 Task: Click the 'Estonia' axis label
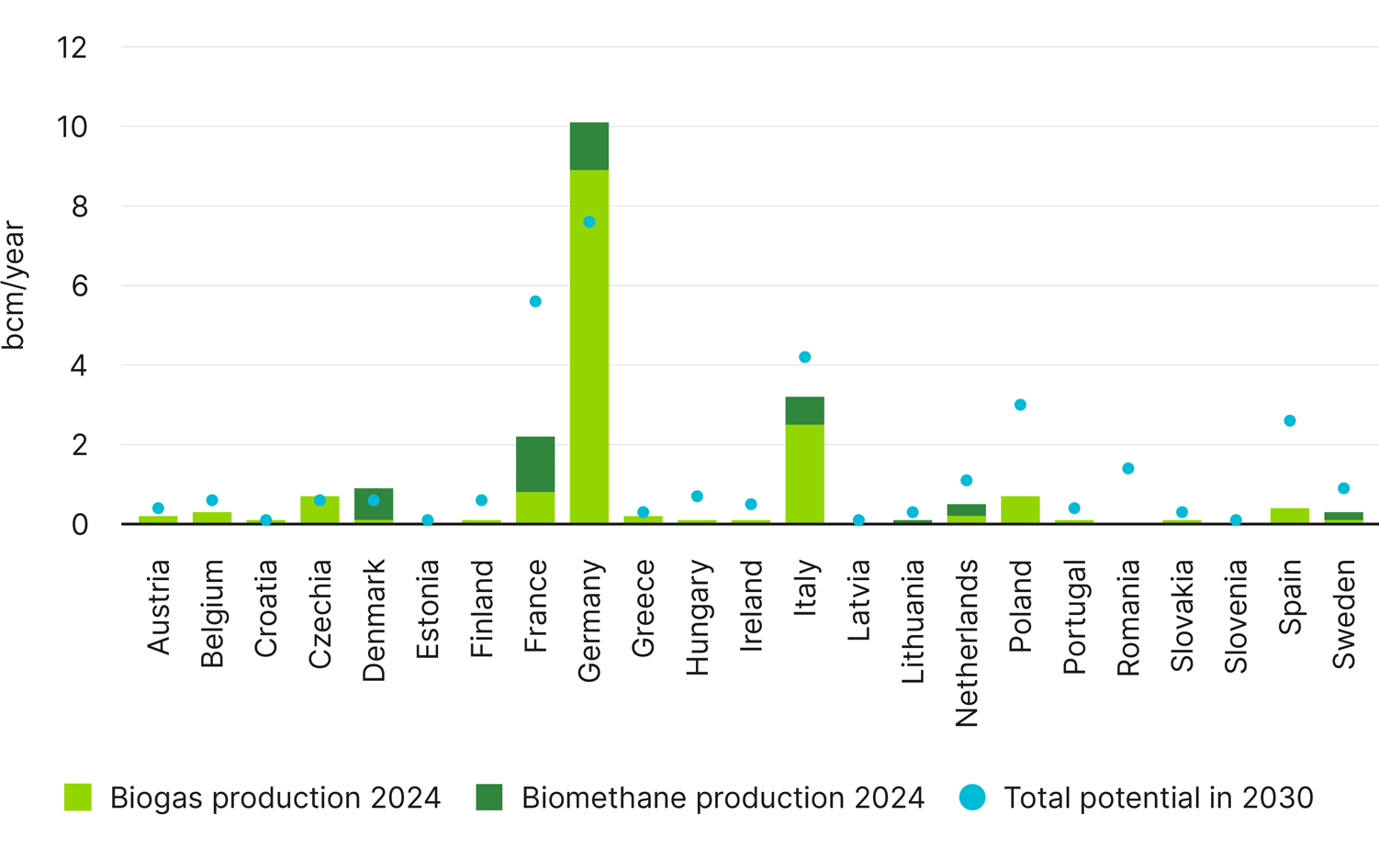[x=428, y=609]
